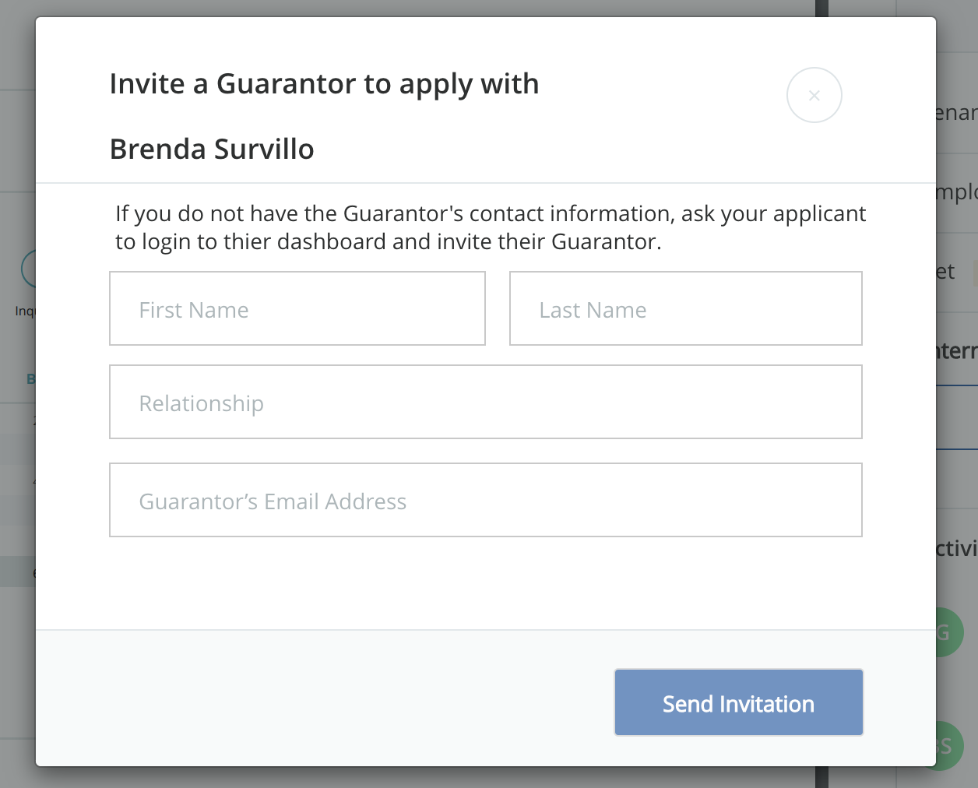Click the Inquiry step circle icon

coord(28,269)
